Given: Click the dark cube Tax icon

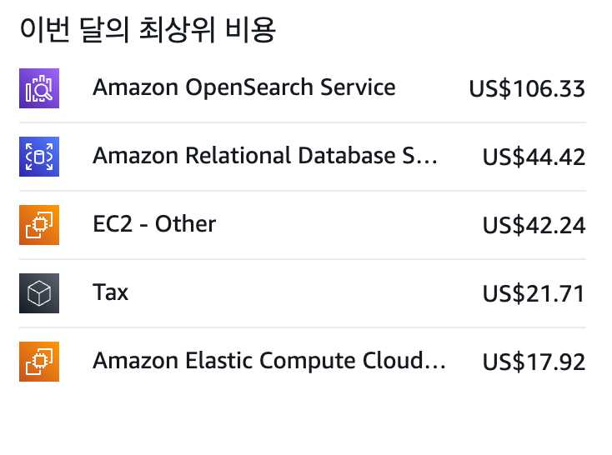Looking at the screenshot, I should pyautogui.click(x=39, y=293).
